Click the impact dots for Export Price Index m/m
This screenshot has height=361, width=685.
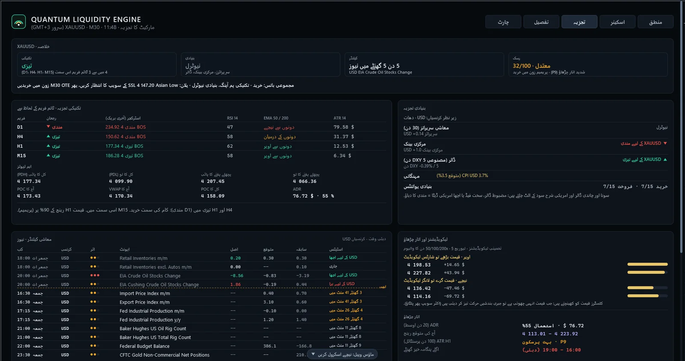(95, 302)
